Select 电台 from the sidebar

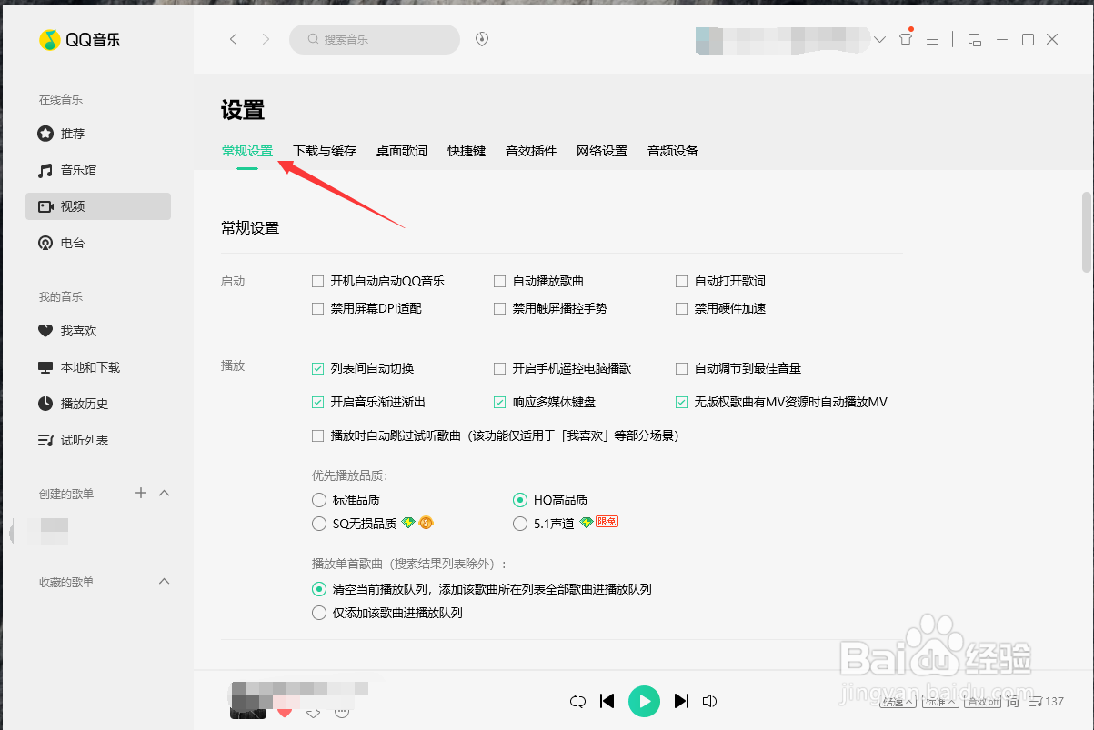coord(72,243)
